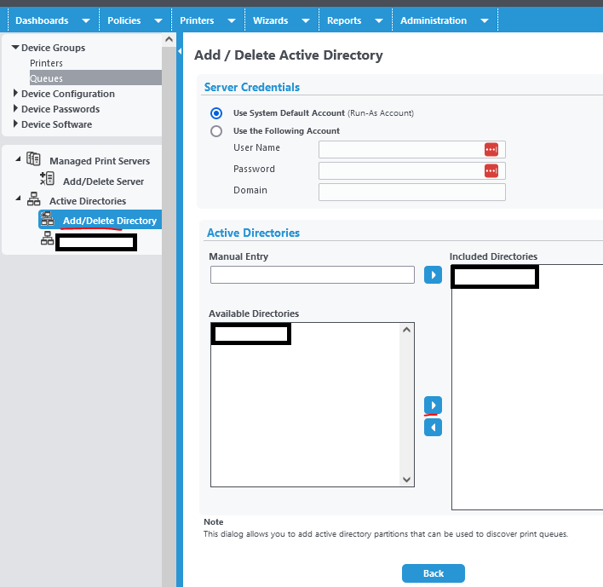The height and width of the screenshot is (587, 603).
Task: Click the Manual Entry text field
Action: (312, 275)
